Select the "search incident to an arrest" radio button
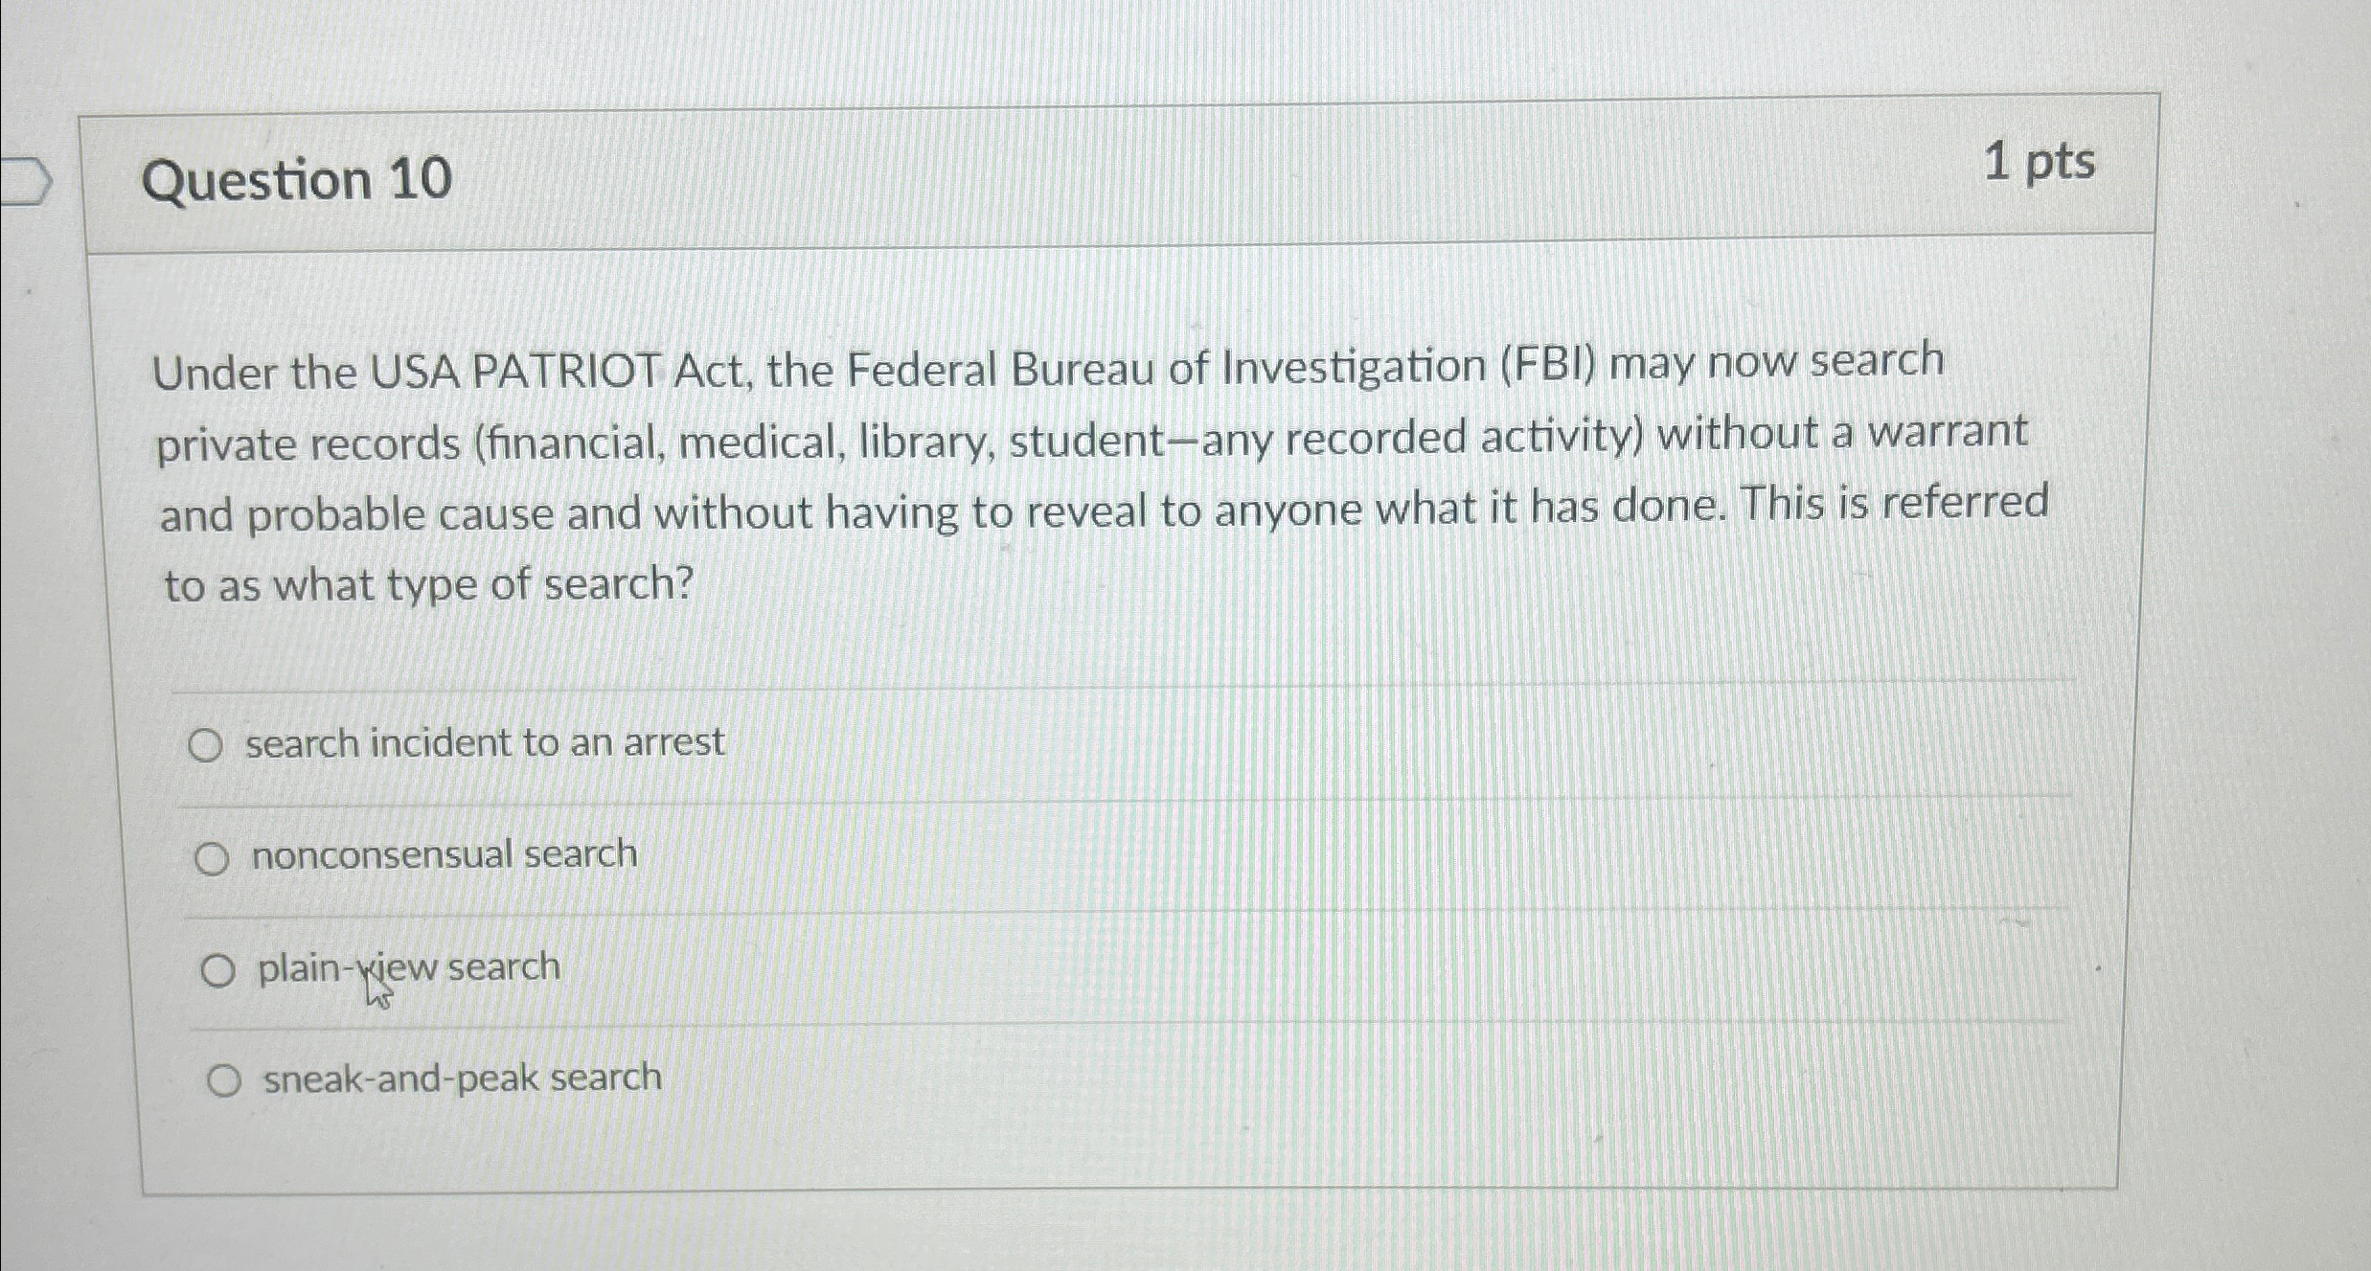The image size is (2371, 1271). click(207, 741)
